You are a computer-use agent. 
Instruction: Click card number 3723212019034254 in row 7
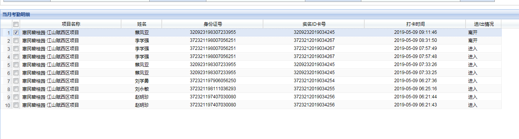[314, 81]
